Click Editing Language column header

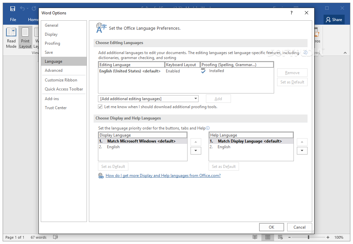[x=131, y=65]
